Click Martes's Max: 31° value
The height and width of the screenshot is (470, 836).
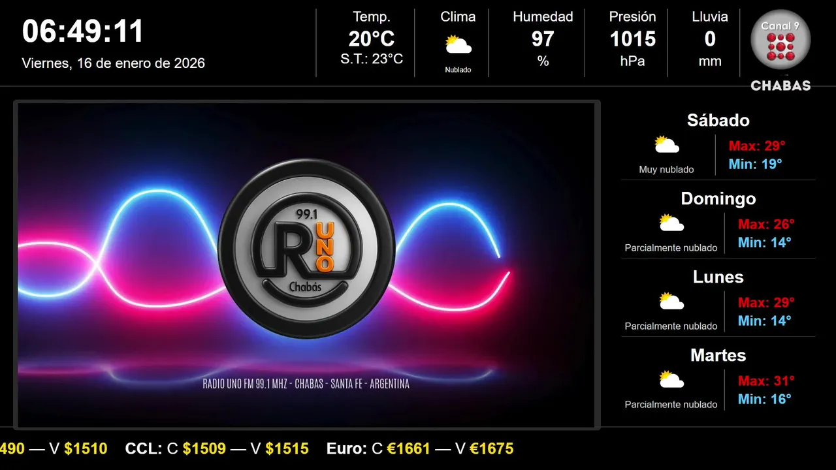[x=766, y=381]
